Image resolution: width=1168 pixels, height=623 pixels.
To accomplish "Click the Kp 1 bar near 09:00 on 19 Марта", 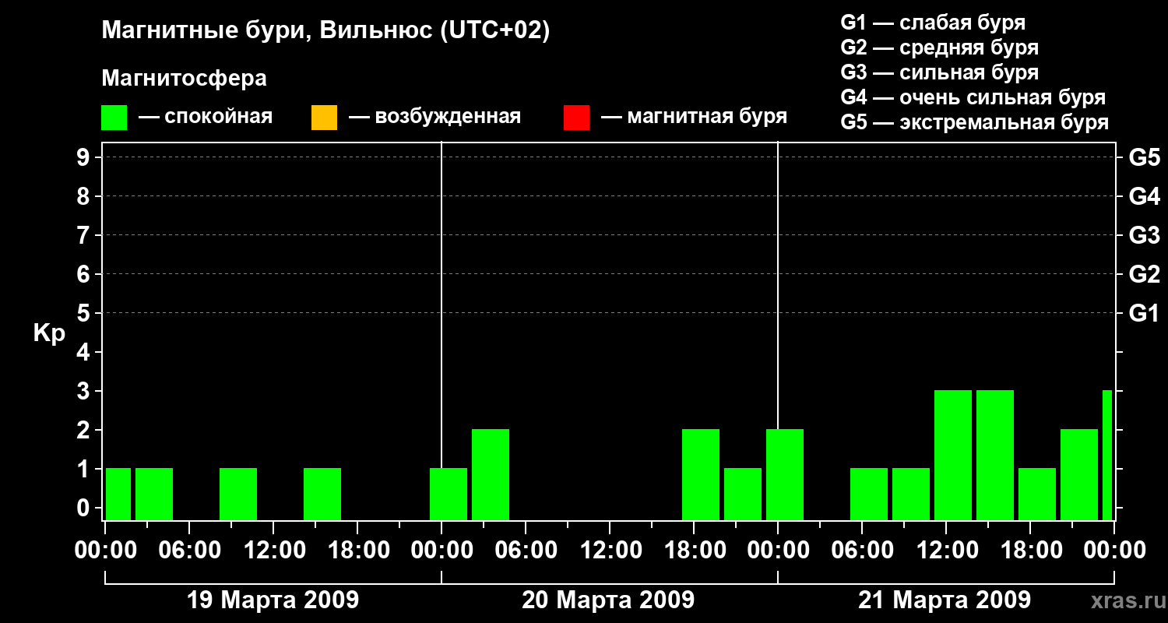I will [x=238, y=494].
